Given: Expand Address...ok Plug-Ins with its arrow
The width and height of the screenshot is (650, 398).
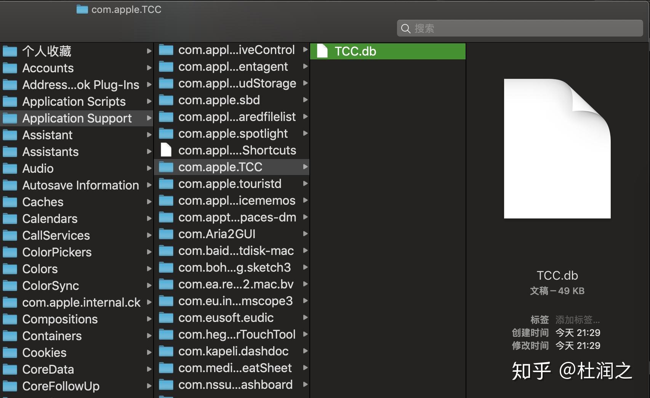Looking at the screenshot, I should pos(149,84).
